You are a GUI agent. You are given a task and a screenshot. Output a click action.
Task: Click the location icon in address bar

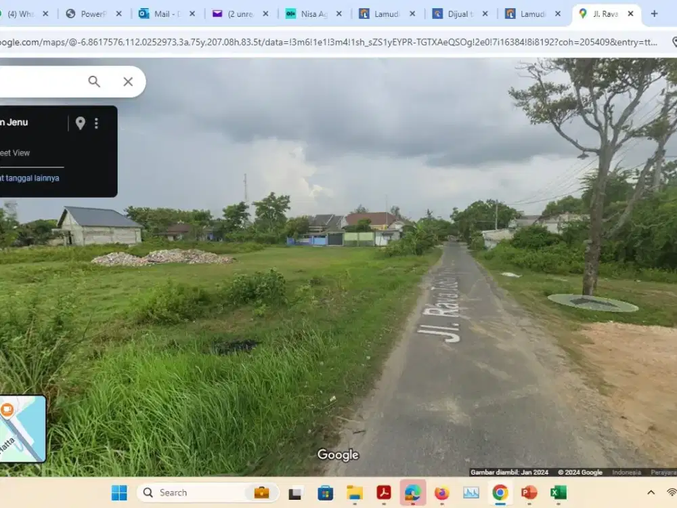click(674, 42)
